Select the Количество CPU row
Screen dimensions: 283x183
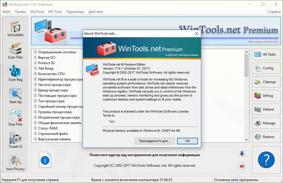click(x=57, y=74)
